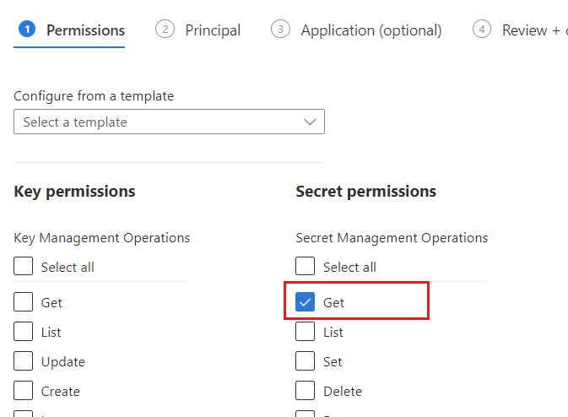
Task: Enable the Secret List permission
Action: (306, 333)
